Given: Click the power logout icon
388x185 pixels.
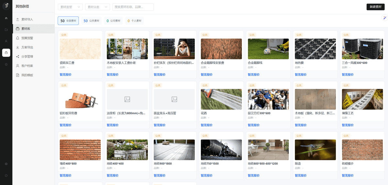Looking at the screenshot, I should point(6,175).
